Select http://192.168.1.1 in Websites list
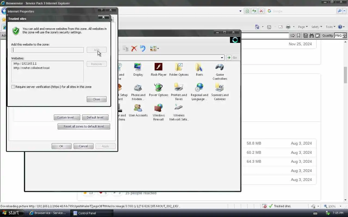 [x=25, y=63]
